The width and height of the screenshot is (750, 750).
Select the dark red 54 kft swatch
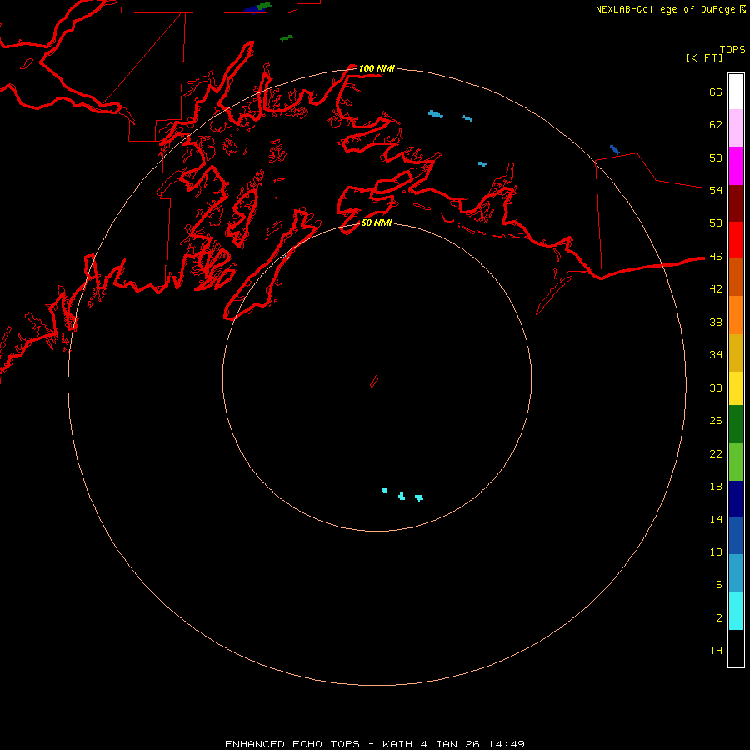coord(736,203)
